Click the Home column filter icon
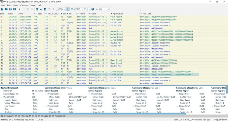The width and height of the screenshot is (228, 121). coord(78,14)
